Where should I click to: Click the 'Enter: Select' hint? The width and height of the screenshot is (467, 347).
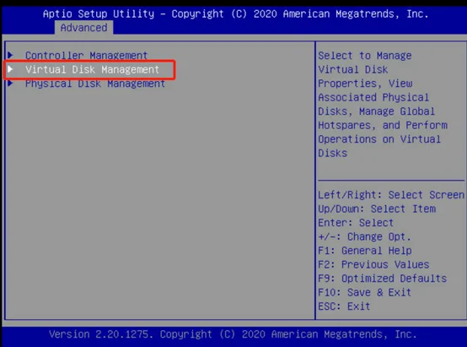coord(356,223)
